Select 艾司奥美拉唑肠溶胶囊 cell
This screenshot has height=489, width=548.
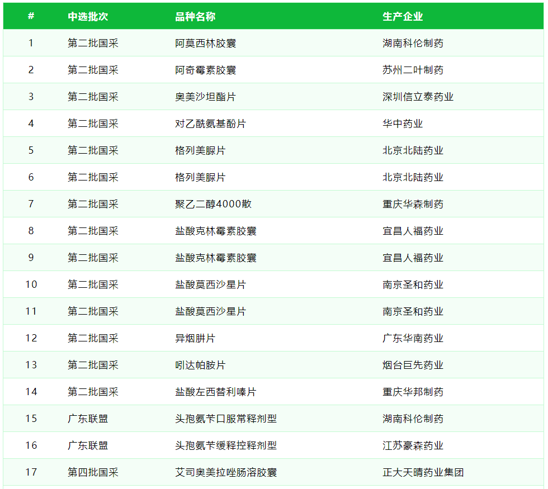(226, 472)
